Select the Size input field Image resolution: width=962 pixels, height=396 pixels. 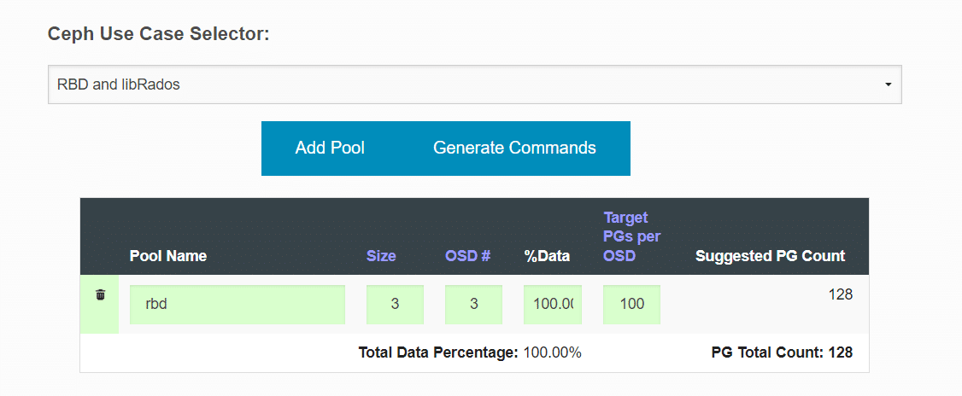tap(395, 305)
